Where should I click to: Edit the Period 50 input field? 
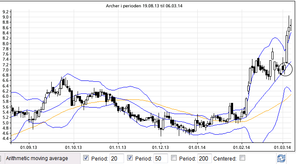coord(161,158)
